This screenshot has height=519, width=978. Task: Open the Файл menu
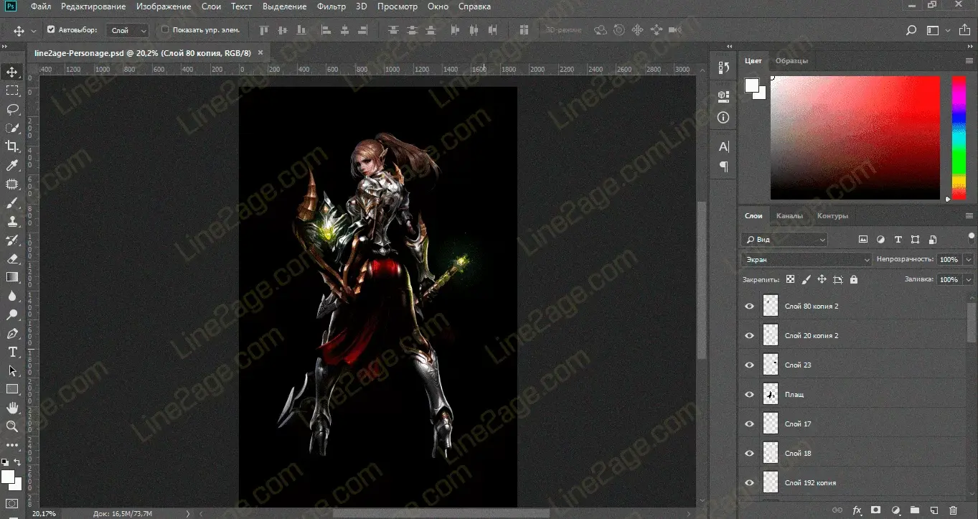[41, 6]
